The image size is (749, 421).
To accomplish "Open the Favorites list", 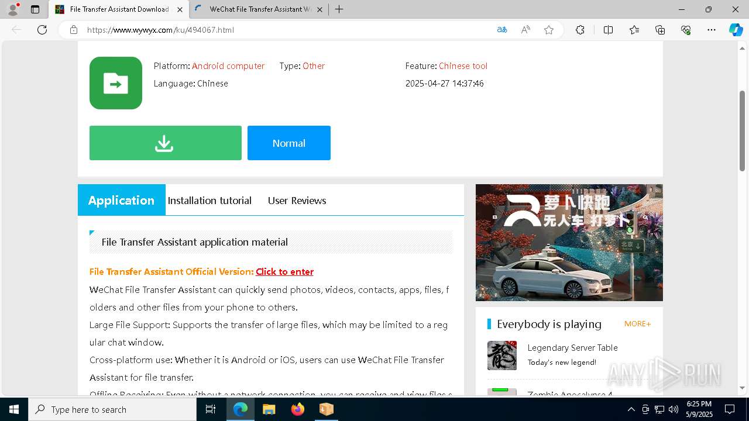I will (634, 30).
